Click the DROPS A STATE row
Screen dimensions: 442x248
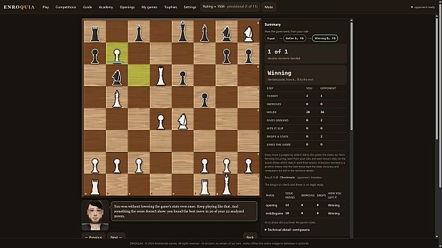306,136
